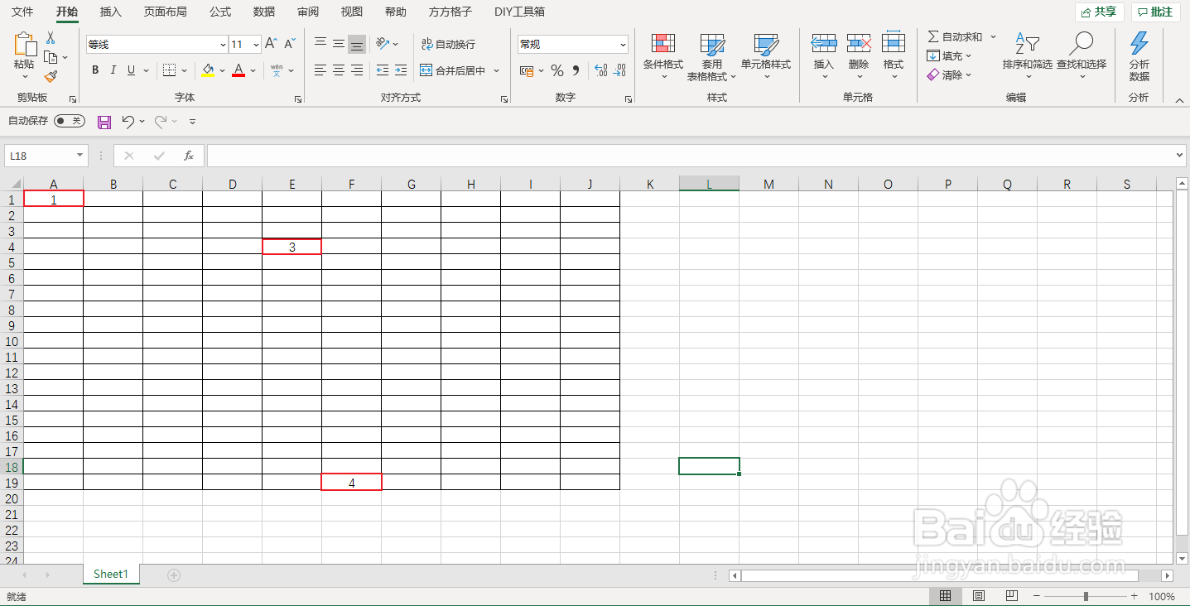This screenshot has width=1190, height=606.
Task: Increase decimal places icon
Action: [601, 70]
